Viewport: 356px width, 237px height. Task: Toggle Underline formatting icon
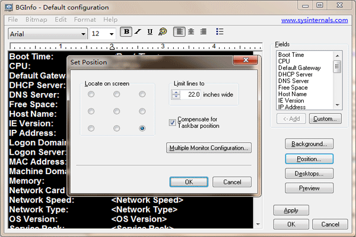(x=150, y=32)
